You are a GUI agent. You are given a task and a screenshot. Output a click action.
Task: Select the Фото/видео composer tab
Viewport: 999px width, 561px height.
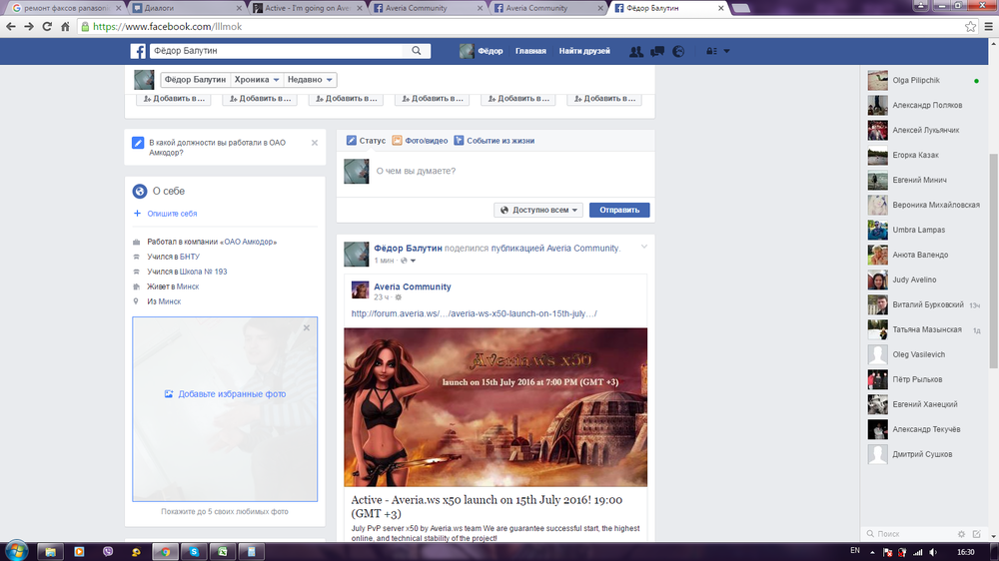[420, 141]
